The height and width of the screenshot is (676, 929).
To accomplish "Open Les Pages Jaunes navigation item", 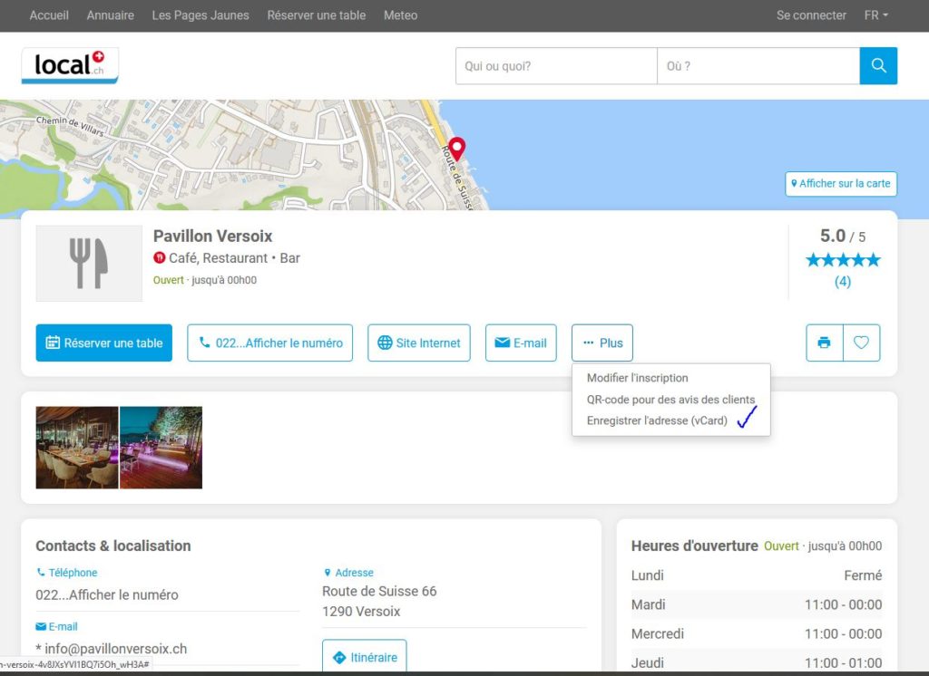I will [x=200, y=15].
